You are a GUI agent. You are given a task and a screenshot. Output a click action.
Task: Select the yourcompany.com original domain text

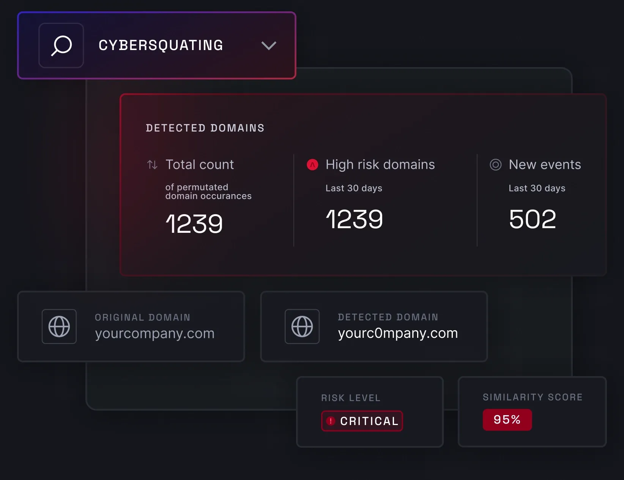pyautogui.click(x=154, y=334)
